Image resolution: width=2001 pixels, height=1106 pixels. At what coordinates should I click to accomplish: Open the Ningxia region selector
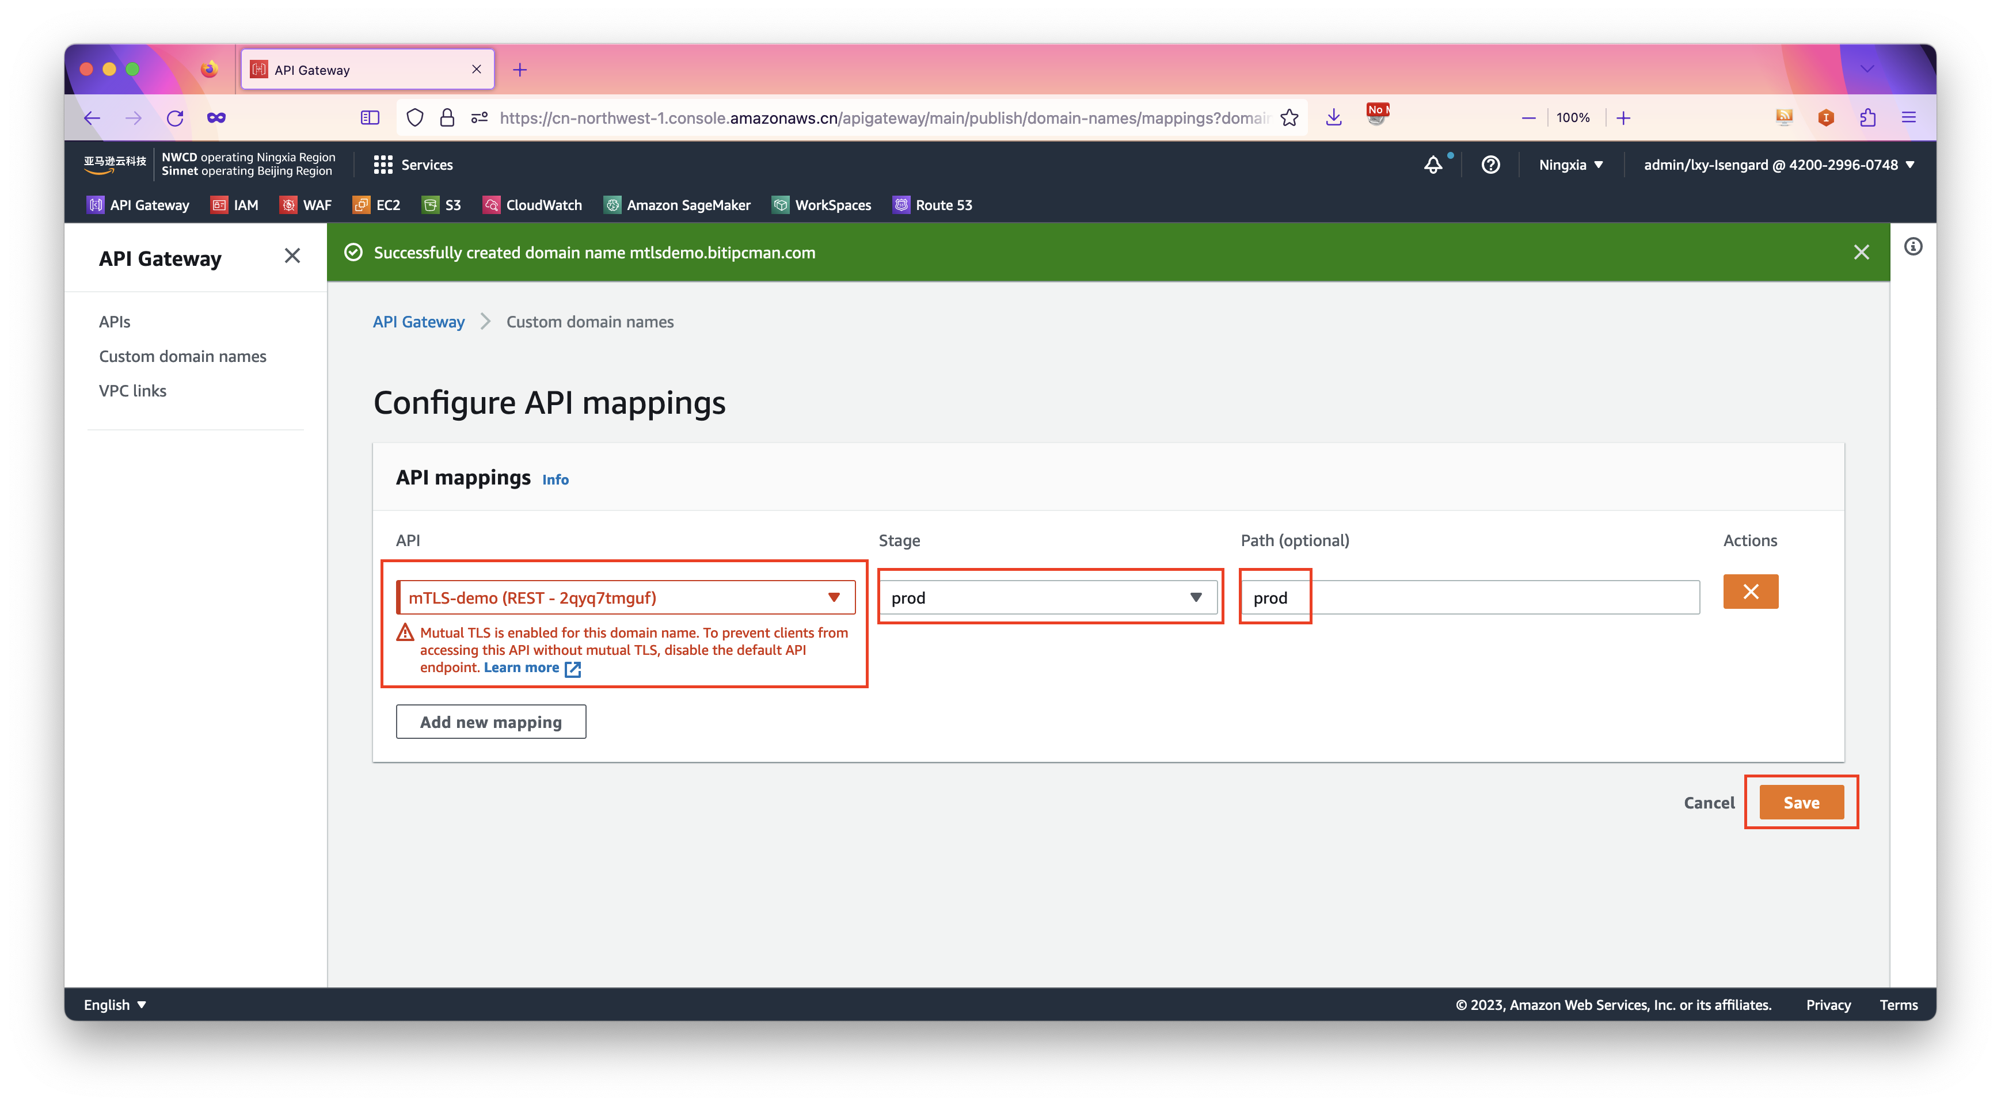point(1570,165)
